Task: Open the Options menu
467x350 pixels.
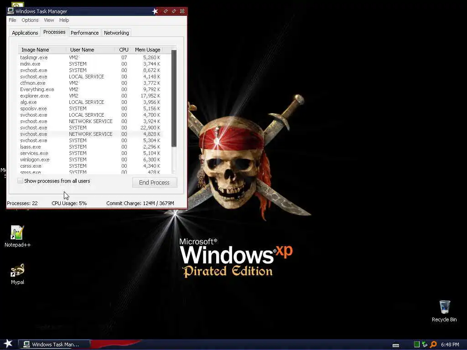Action: point(30,20)
